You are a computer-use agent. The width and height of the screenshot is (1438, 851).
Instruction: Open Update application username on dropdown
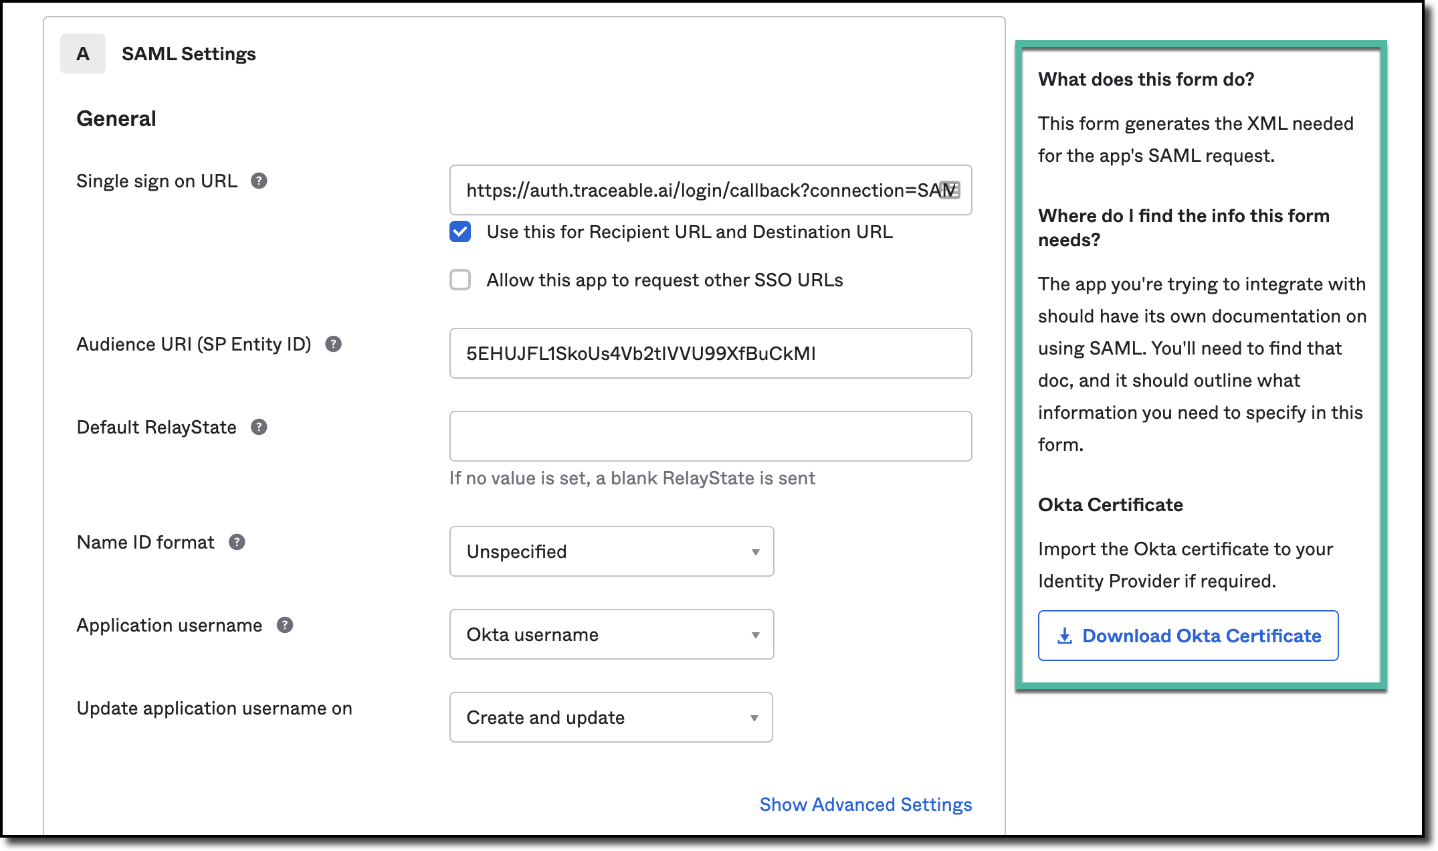611,717
